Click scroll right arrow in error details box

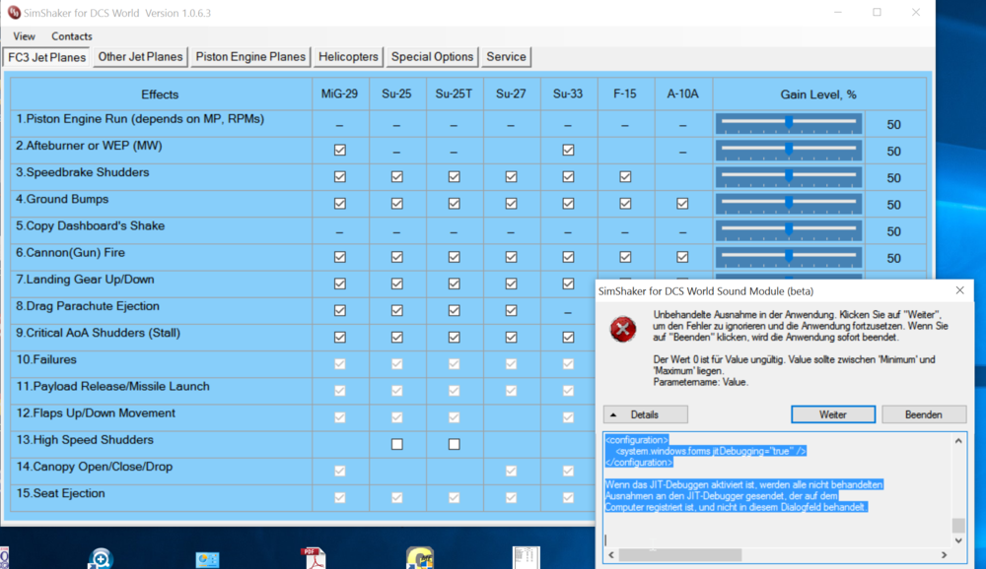[x=944, y=554]
